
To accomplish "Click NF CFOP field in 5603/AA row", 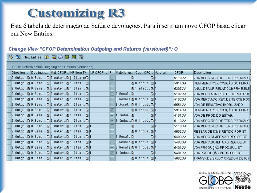I will coord(99,131).
